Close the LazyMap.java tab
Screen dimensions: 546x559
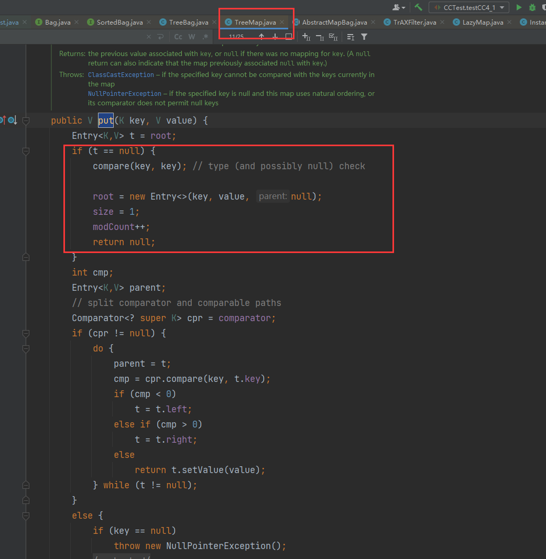coord(509,22)
